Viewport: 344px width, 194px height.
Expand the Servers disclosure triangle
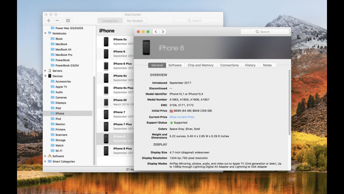click(45, 71)
